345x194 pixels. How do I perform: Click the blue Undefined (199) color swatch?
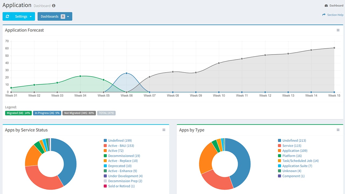105,140
